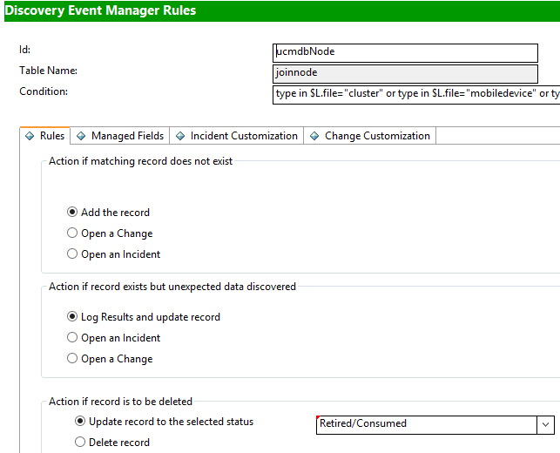Pick 'Open an Incident' for unexpected data discovered
This screenshot has height=453, width=560.
point(73,338)
